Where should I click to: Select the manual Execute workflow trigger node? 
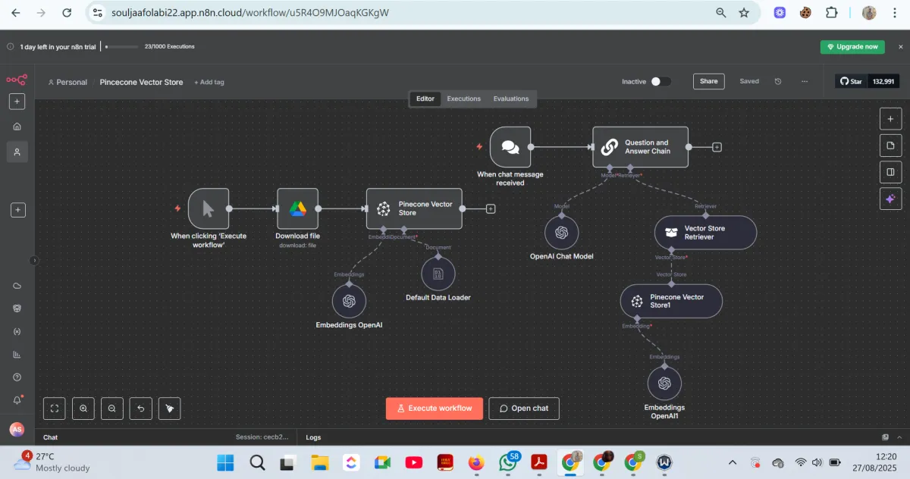pos(209,208)
